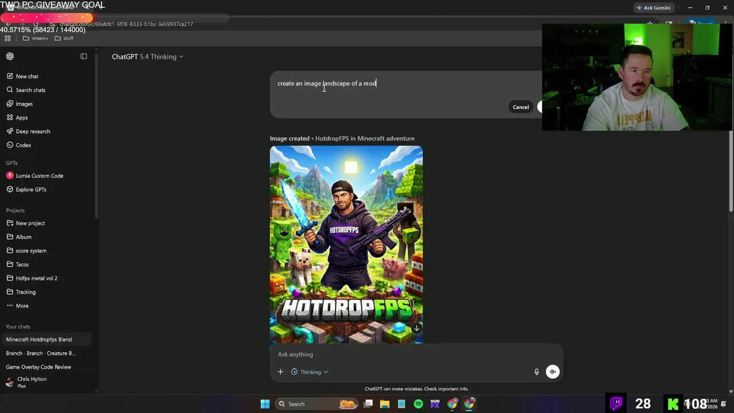734x413 pixels.
Task: Click the GPTs section header
Action: coord(11,163)
